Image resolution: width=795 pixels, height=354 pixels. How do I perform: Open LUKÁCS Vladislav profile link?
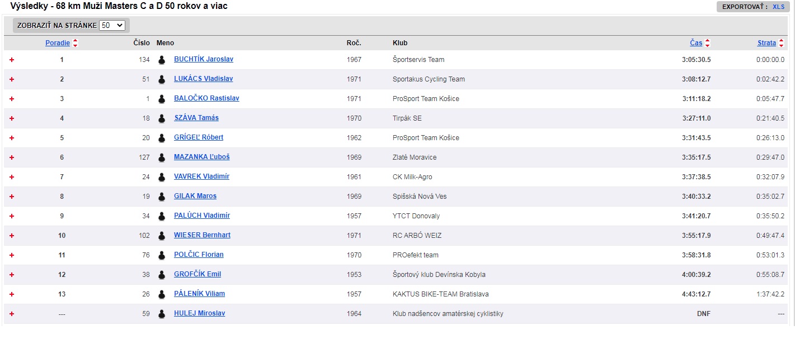click(x=203, y=79)
